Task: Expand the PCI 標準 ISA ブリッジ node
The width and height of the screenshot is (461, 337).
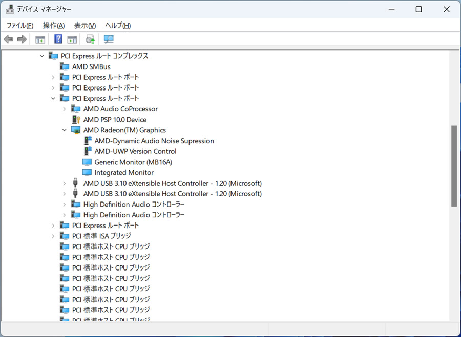Action: 53,236
